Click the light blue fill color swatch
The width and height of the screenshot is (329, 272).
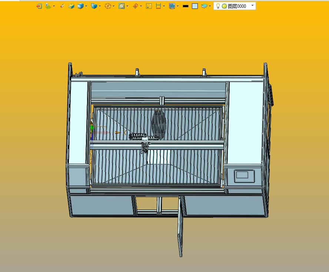pos(195,6)
